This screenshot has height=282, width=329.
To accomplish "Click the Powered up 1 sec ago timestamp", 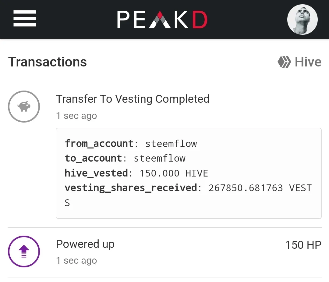I will 76,261.
